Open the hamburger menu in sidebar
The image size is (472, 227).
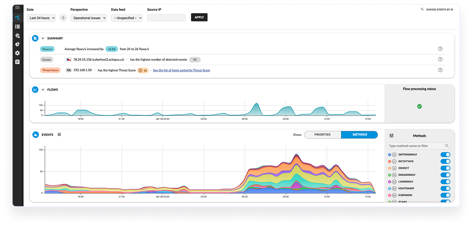point(17,7)
